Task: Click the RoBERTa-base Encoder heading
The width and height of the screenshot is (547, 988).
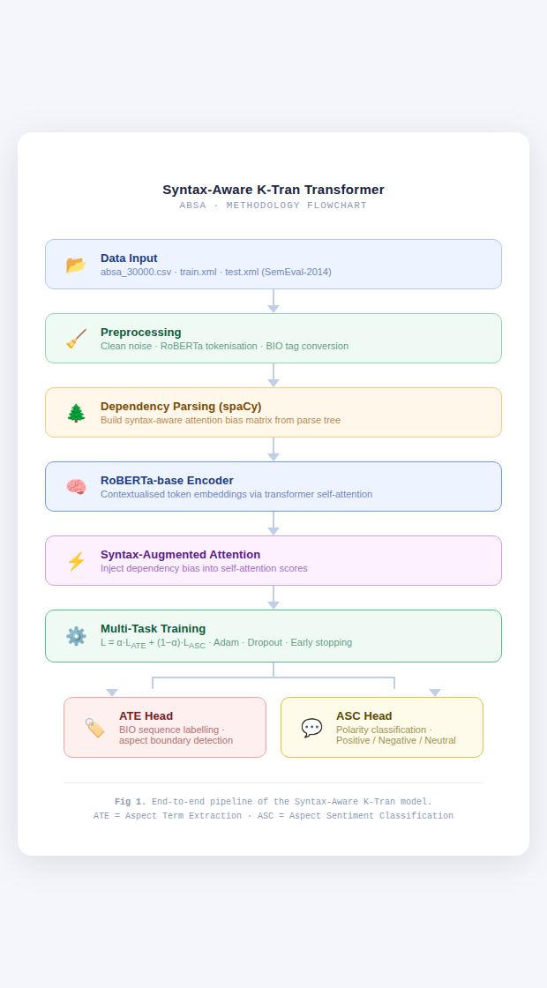Action: (167, 480)
